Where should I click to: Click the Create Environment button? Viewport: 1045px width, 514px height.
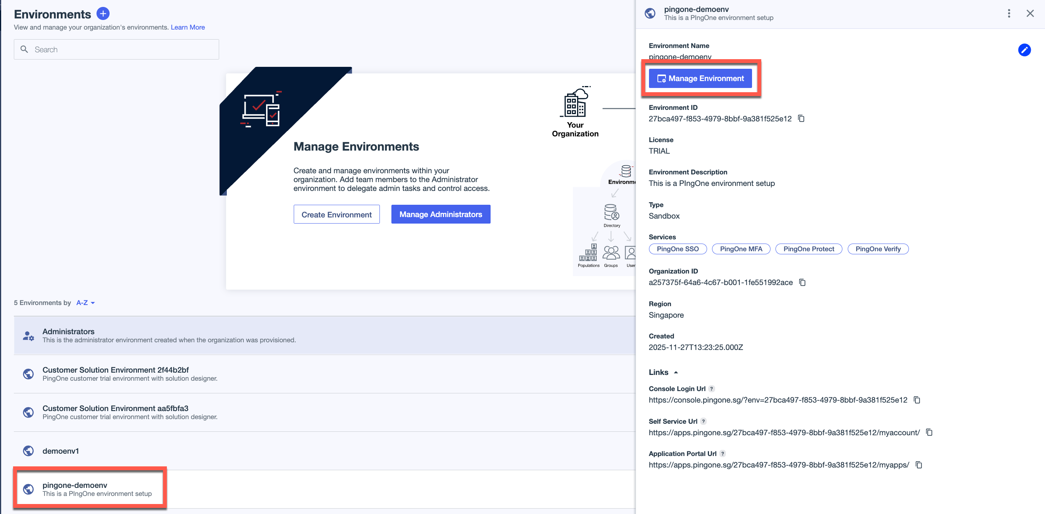click(x=336, y=214)
